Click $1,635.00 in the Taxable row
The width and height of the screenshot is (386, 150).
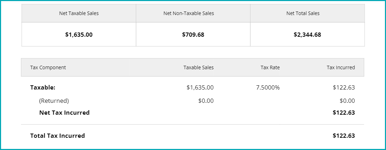200,87
